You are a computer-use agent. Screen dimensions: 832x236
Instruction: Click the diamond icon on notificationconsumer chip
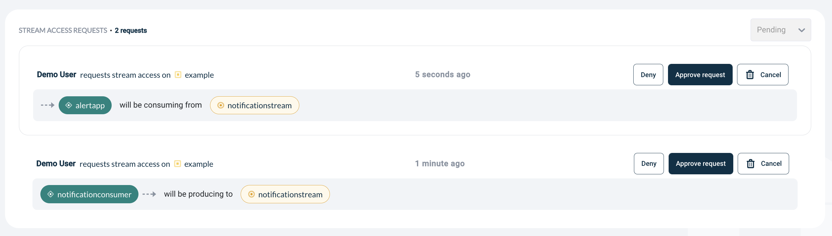click(x=50, y=194)
